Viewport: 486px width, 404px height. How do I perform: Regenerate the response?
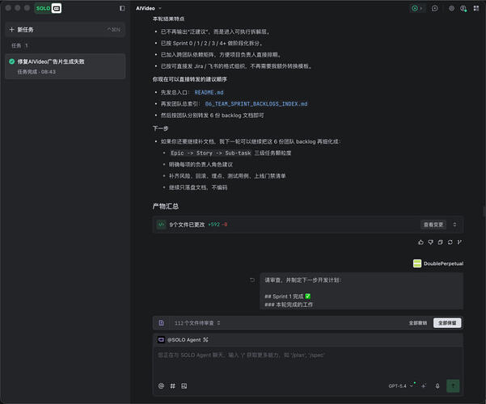pos(450,242)
